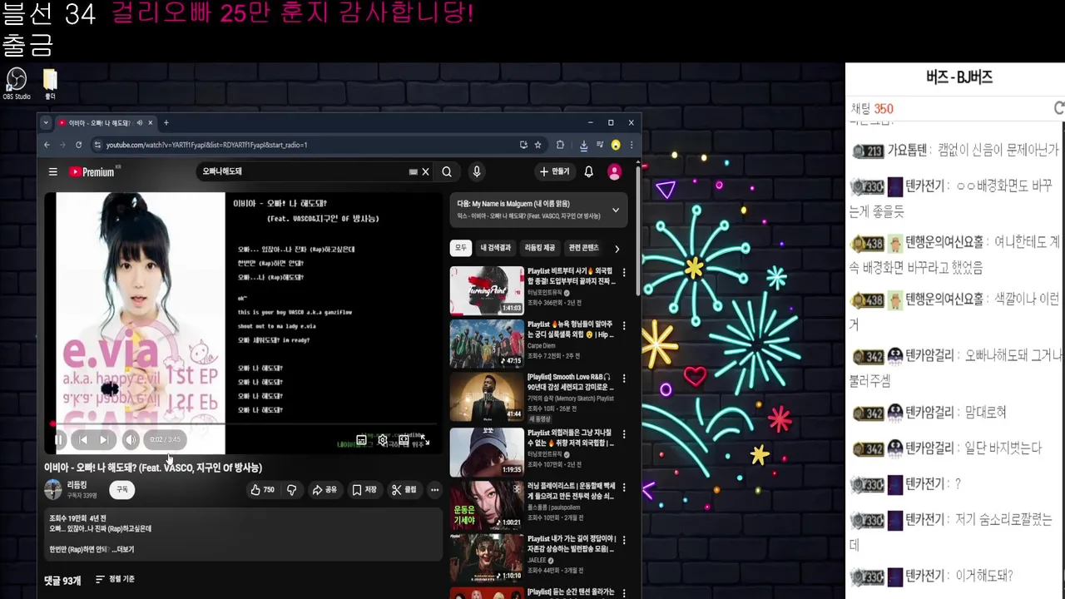Screen dimensions: 1065x599
Task: Refresh the chat panel
Action: tap(1058, 108)
